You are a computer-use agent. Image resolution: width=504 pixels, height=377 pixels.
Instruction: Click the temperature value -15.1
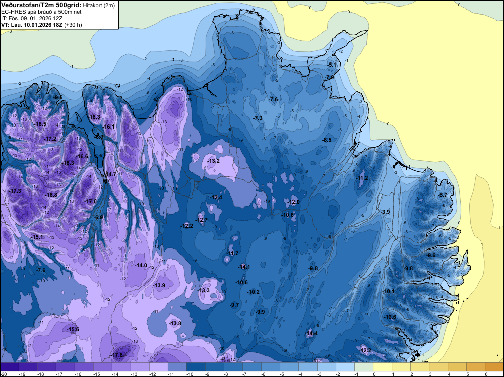(37, 237)
